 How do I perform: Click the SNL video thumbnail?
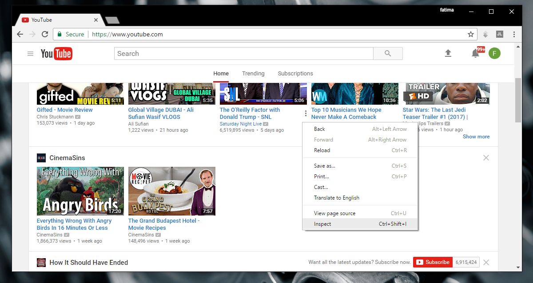[263, 94]
